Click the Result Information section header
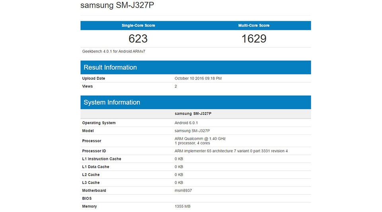This screenshot has width=382, height=212. coord(196,68)
